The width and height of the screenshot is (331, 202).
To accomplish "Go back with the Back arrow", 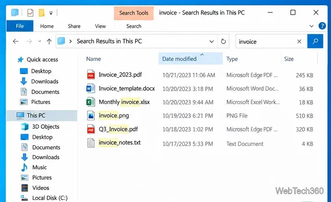I will (15, 41).
